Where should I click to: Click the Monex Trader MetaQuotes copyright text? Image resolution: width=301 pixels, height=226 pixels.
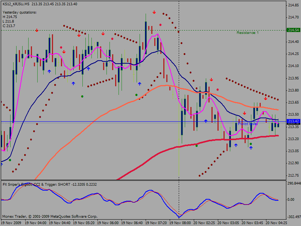[50, 216]
